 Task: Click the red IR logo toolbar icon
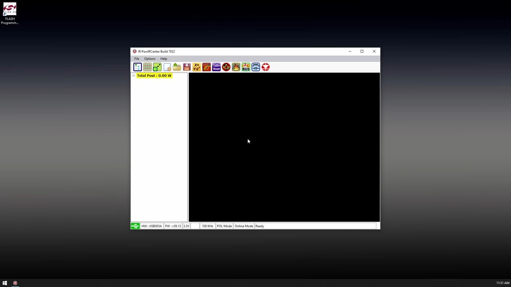(x=265, y=67)
